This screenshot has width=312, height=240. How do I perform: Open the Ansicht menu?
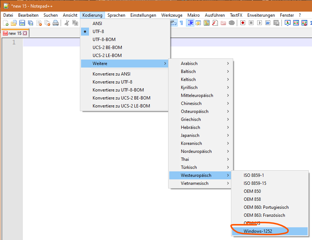70,15
